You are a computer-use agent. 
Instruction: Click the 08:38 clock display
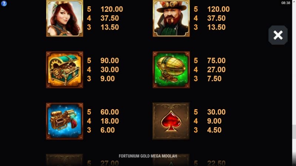pos(286,3)
